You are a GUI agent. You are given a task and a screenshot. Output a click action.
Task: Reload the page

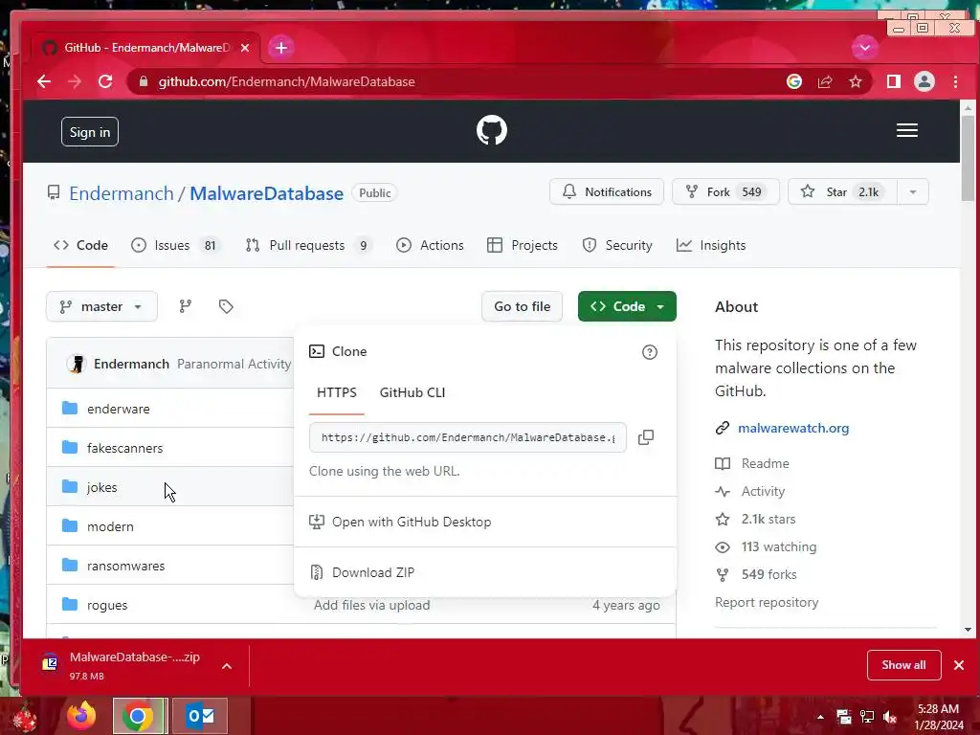click(x=105, y=81)
